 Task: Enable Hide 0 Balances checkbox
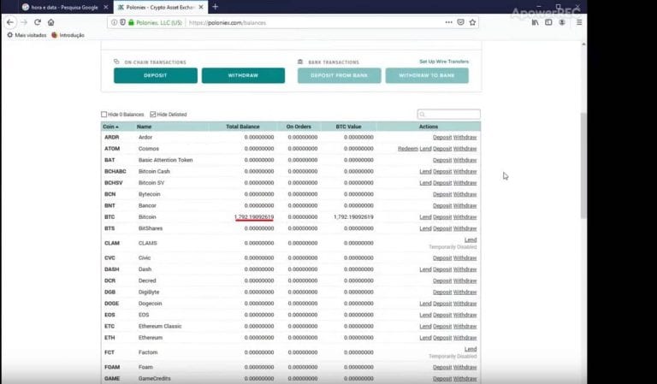tap(104, 115)
